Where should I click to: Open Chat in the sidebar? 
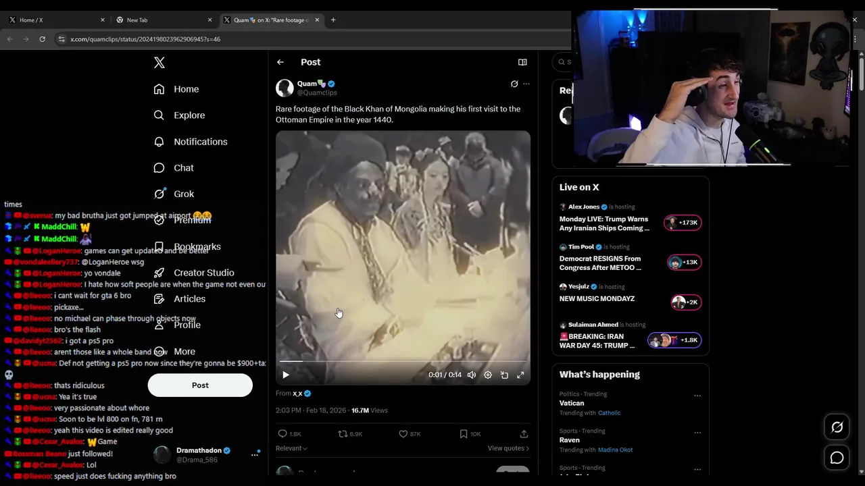point(174,168)
